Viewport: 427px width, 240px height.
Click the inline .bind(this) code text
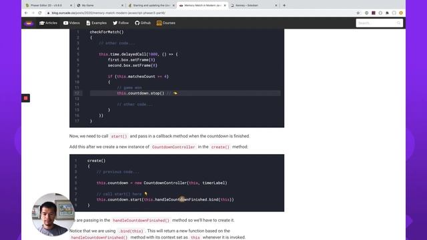131,231
